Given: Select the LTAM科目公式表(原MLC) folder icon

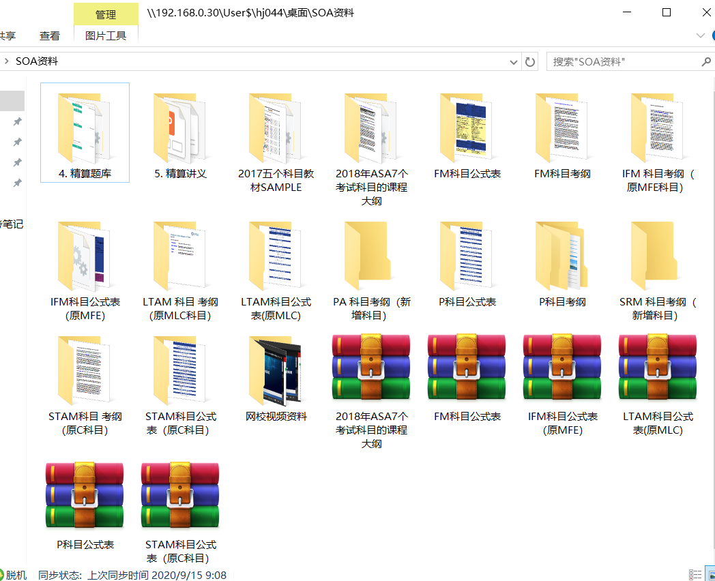Looking at the screenshot, I should (276, 256).
